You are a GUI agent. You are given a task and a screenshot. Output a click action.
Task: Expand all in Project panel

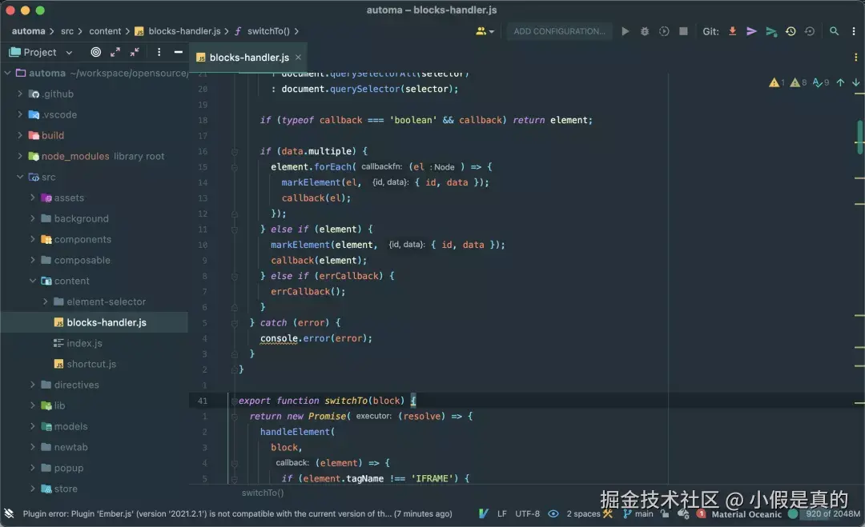click(115, 52)
